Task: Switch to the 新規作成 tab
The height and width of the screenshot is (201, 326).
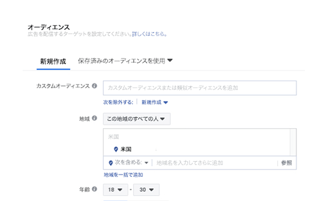Action: coord(53,61)
